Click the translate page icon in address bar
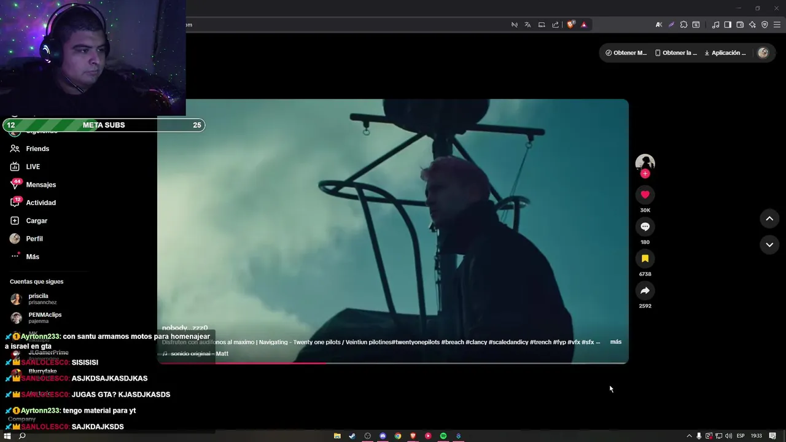 (527, 25)
